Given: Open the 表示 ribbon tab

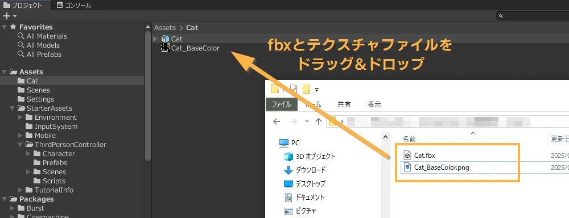Looking at the screenshot, I should click(374, 104).
